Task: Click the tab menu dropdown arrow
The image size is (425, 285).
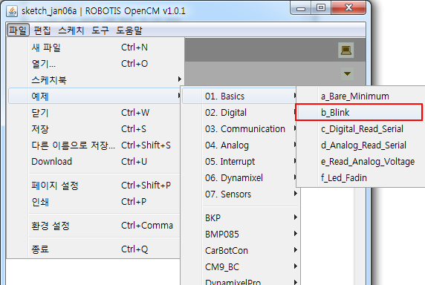Action: coord(347,73)
